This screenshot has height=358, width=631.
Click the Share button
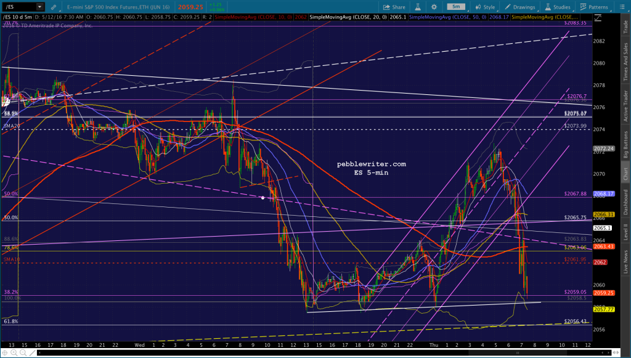(x=394, y=7)
